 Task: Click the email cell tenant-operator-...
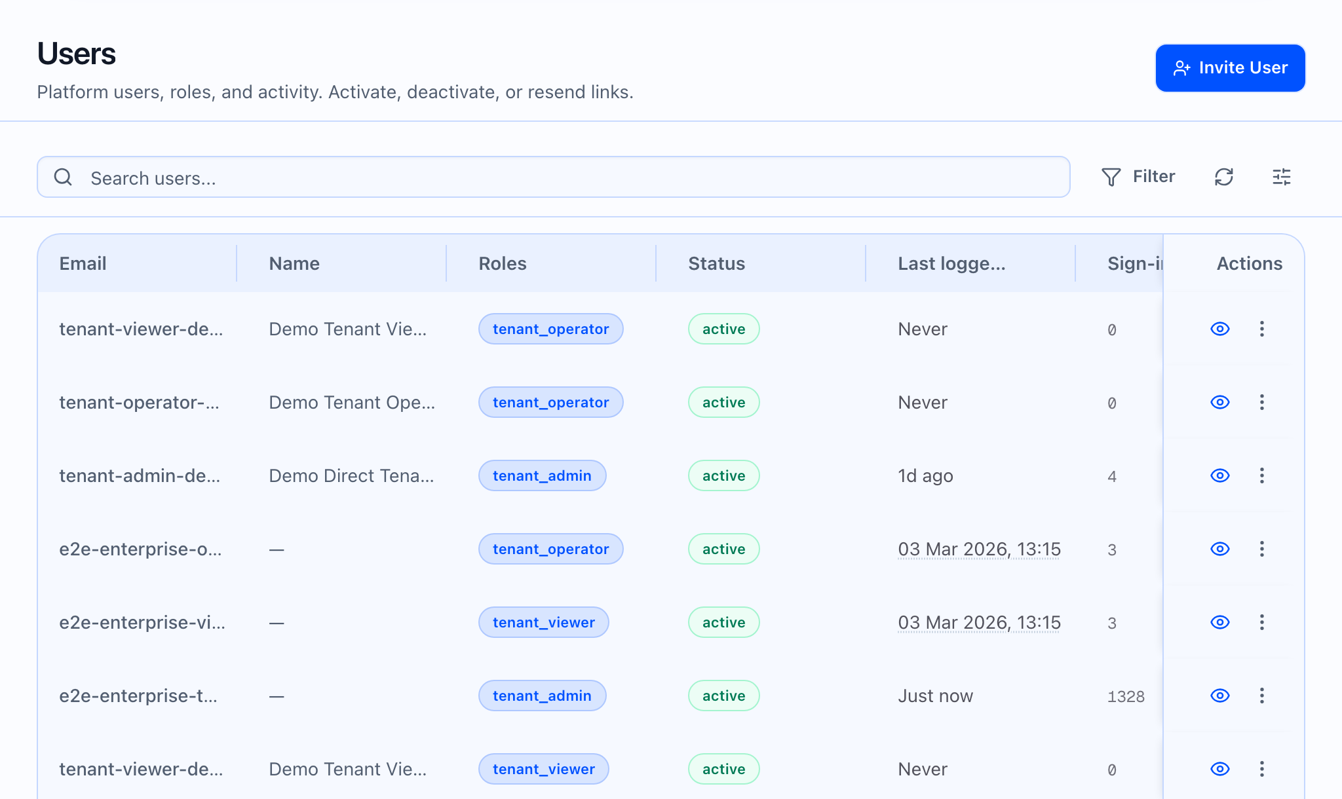click(139, 402)
